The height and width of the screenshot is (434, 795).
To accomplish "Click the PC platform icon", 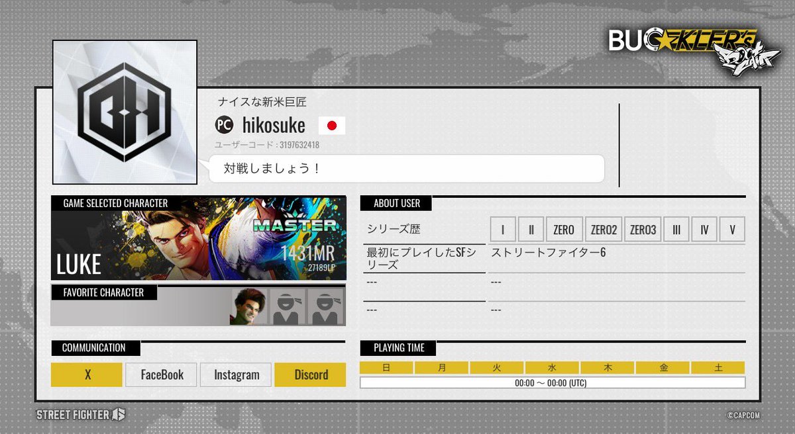I will [224, 124].
